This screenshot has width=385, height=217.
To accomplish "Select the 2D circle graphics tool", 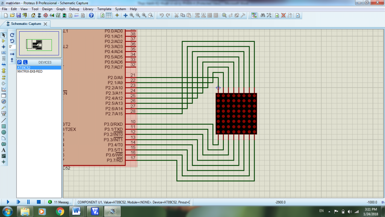I will click(4, 132).
